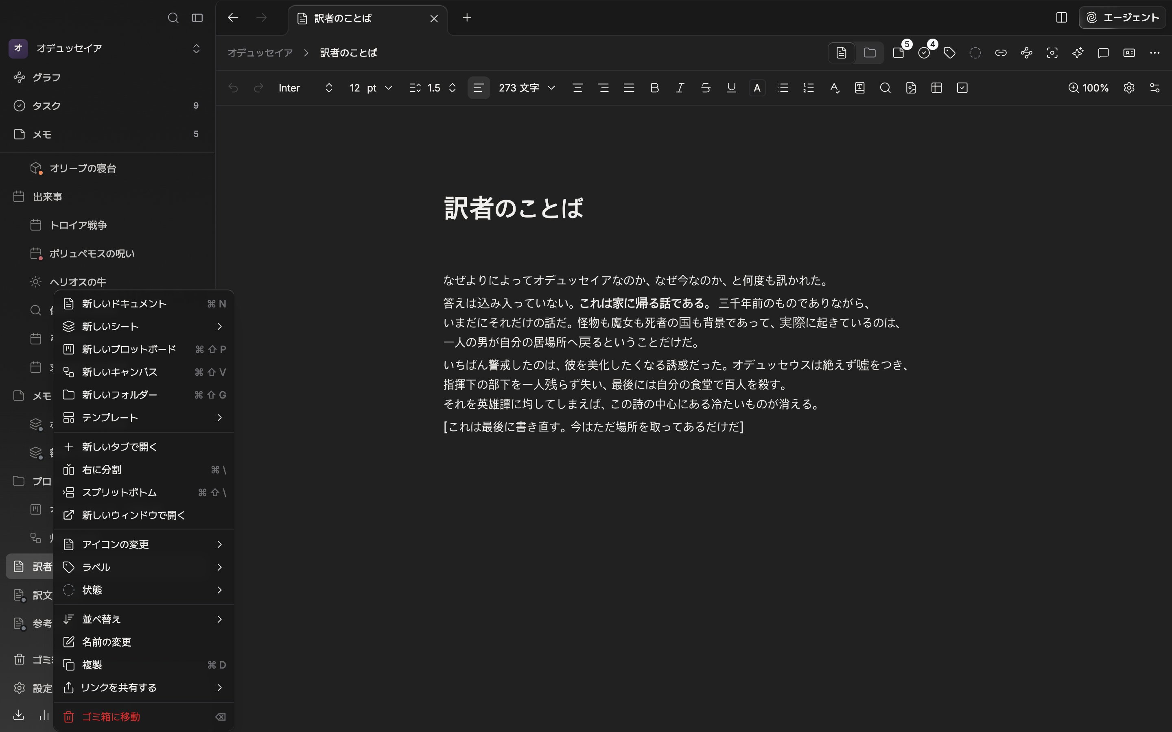Image resolution: width=1172 pixels, height=732 pixels.
Task: Choose 右に分割 menu entry
Action: click(144, 470)
